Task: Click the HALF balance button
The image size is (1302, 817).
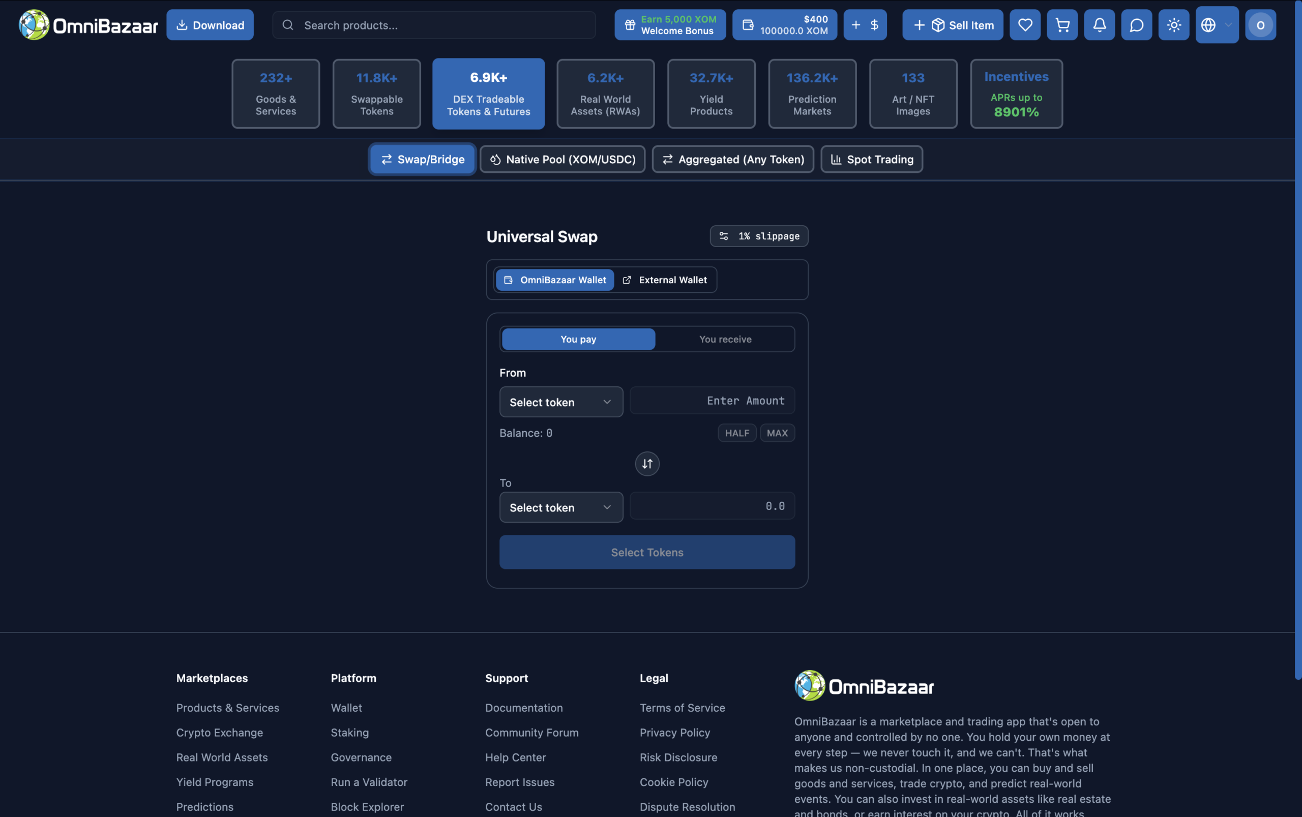Action: (736, 433)
